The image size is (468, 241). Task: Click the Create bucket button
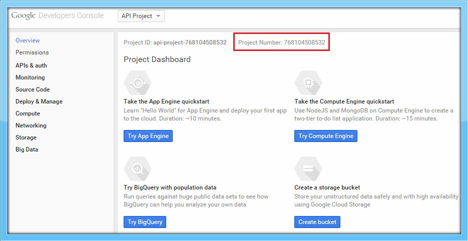pyautogui.click(x=317, y=222)
